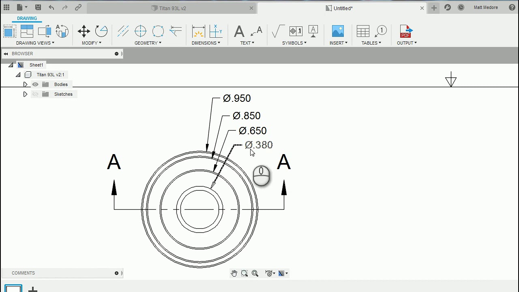
Task: Collapse the BROWSER panel with double arrows
Action: 6,54
